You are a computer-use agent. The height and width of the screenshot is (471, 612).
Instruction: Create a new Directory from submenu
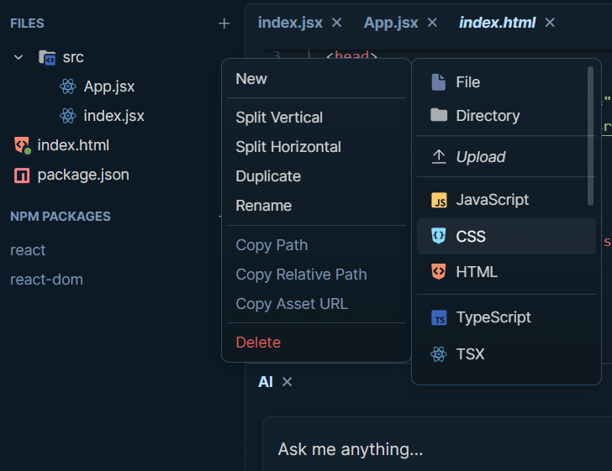click(506, 116)
